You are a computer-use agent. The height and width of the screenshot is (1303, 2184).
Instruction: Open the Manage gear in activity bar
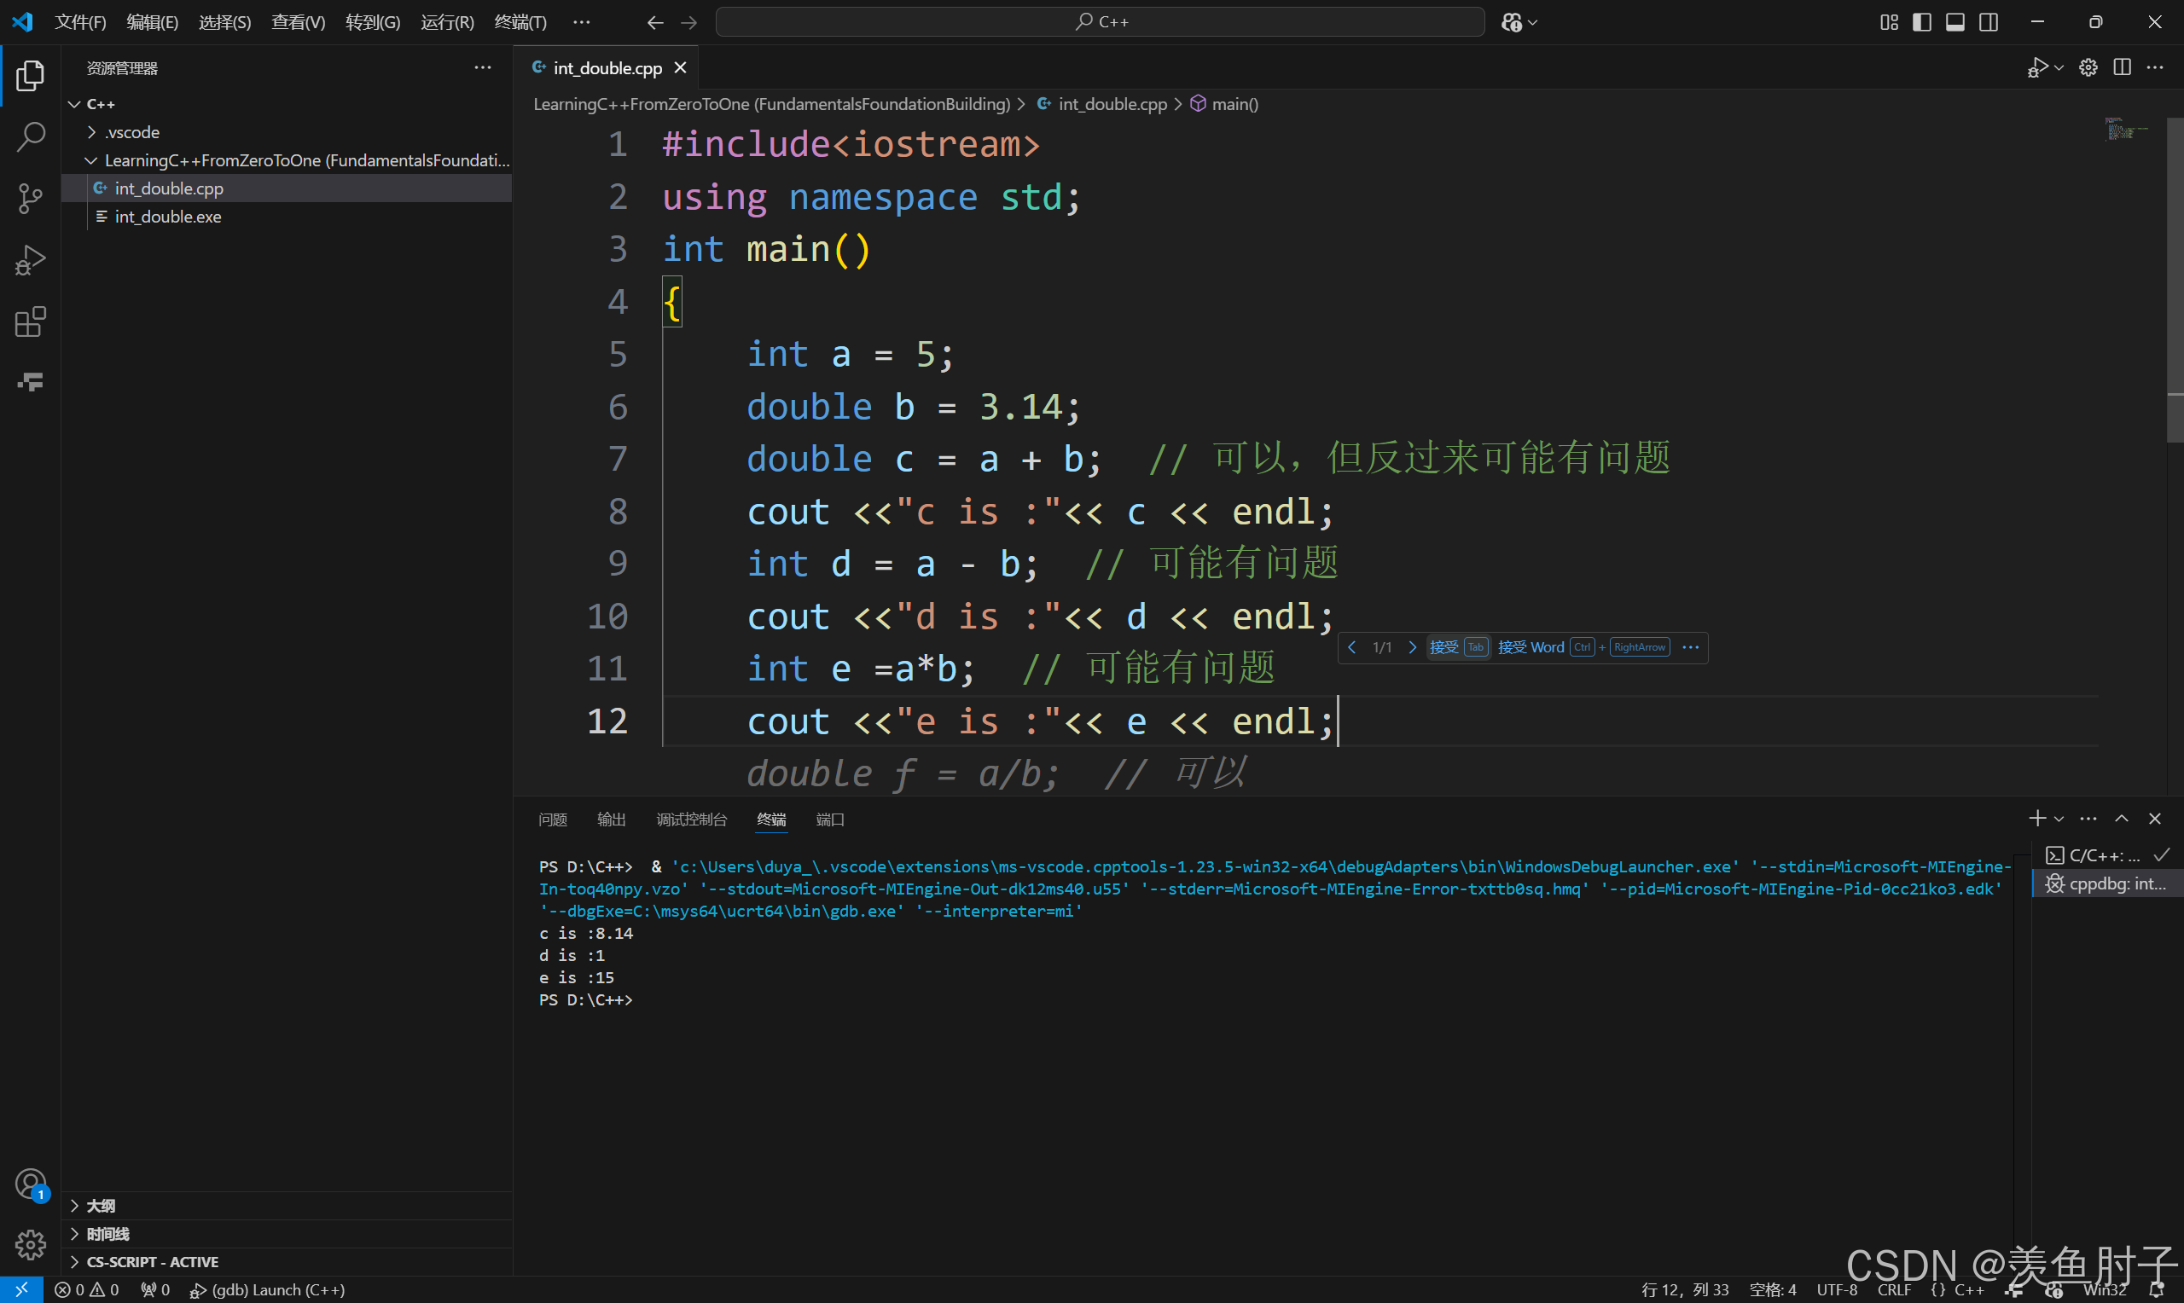[31, 1243]
